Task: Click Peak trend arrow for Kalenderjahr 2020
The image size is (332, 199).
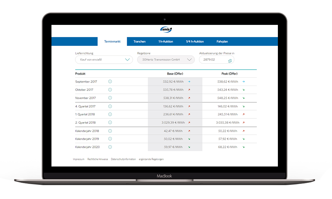Action: [243, 147]
